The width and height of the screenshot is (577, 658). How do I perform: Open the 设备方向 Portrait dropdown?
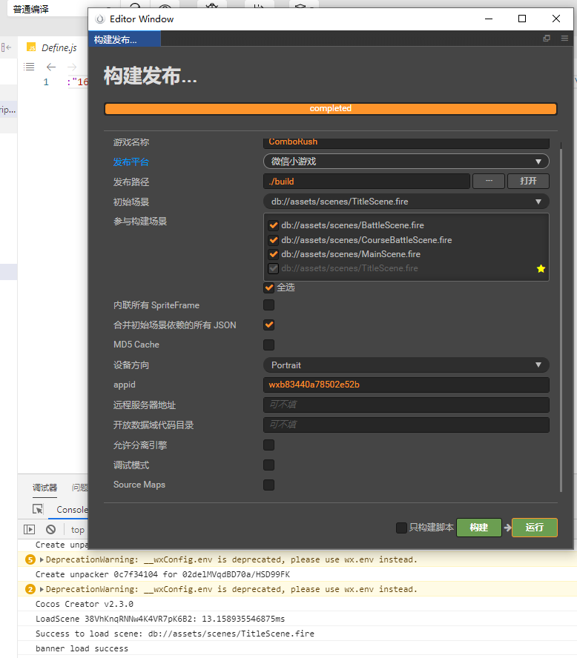pyautogui.click(x=406, y=365)
